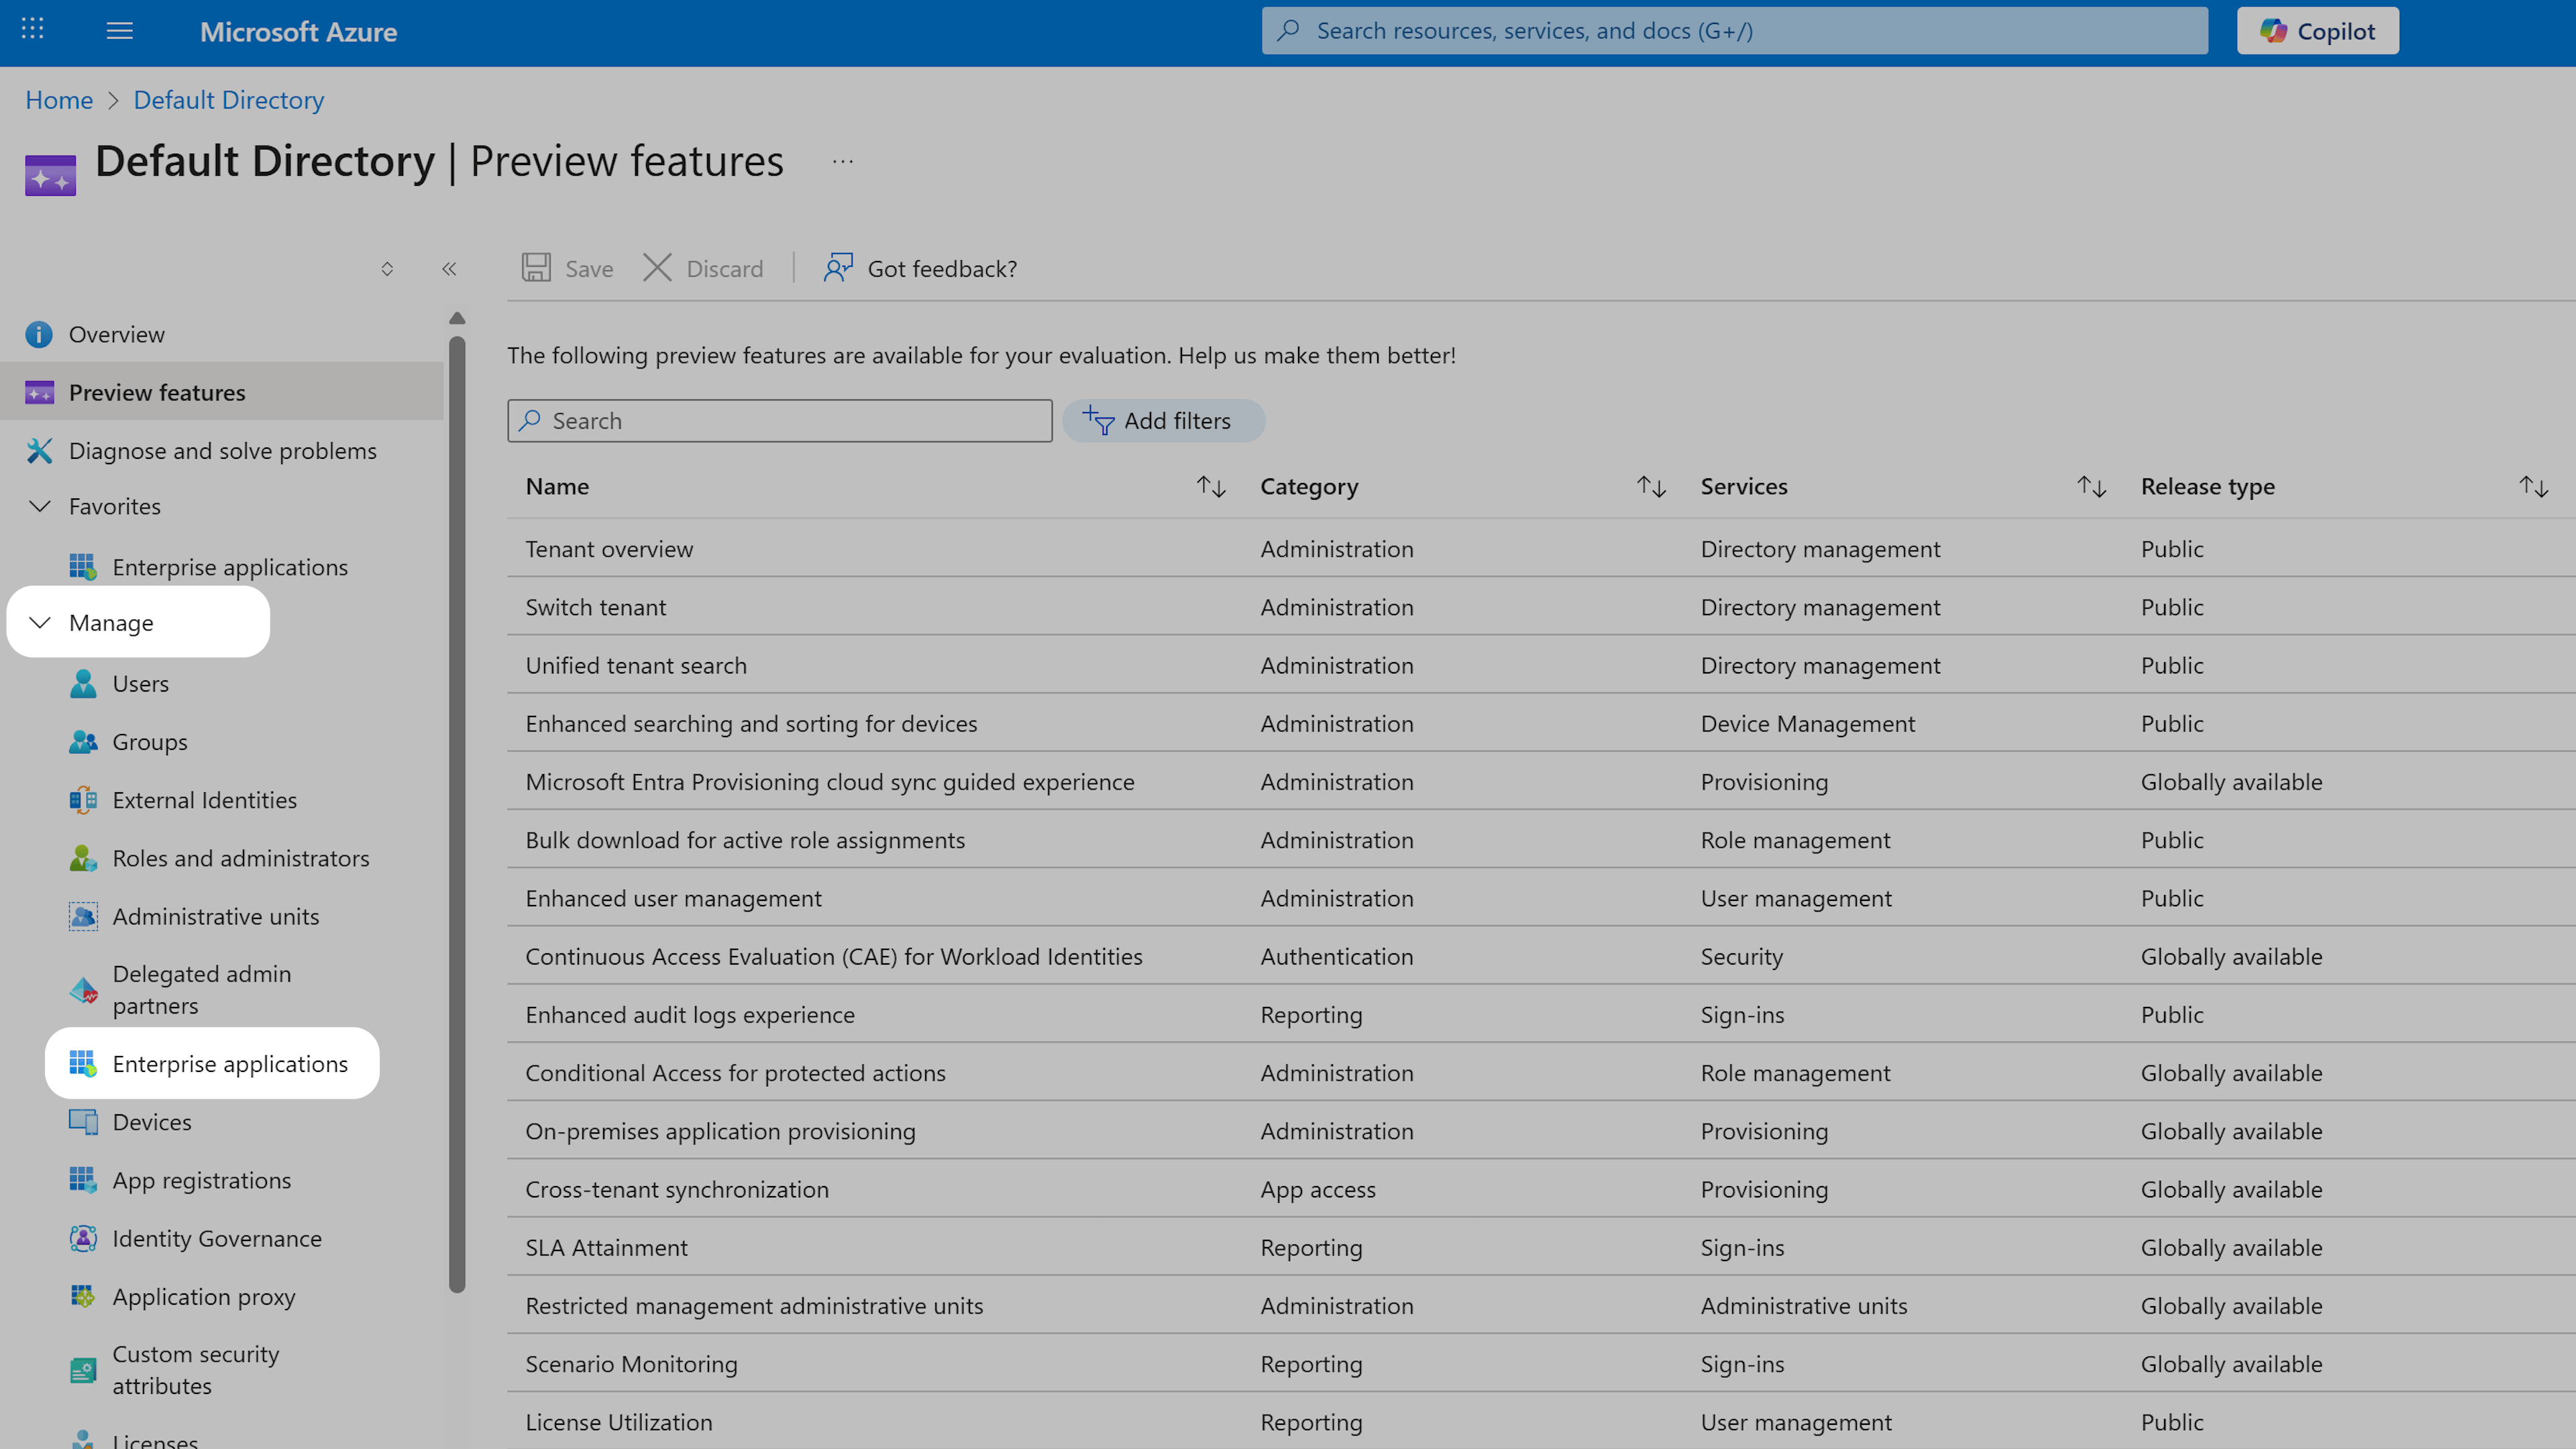Select Cross-tenant synchronization row

(x=1541, y=1189)
